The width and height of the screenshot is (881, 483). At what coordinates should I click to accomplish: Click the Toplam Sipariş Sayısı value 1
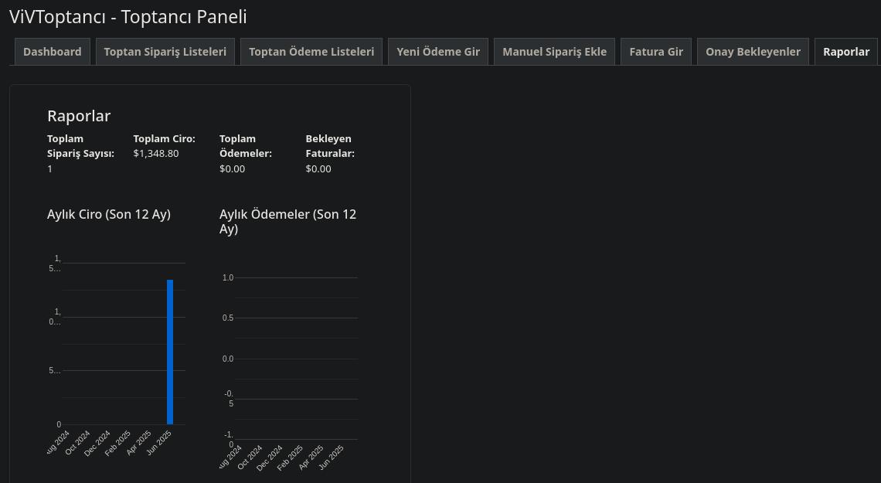click(50, 168)
